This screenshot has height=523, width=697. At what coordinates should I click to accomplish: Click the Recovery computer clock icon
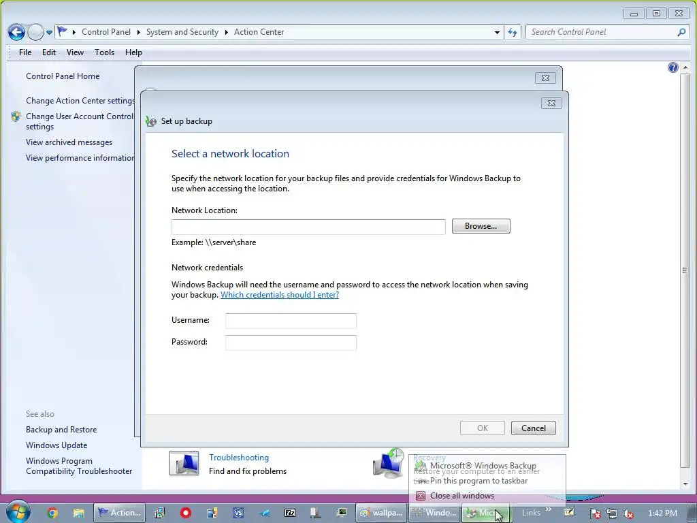click(389, 463)
